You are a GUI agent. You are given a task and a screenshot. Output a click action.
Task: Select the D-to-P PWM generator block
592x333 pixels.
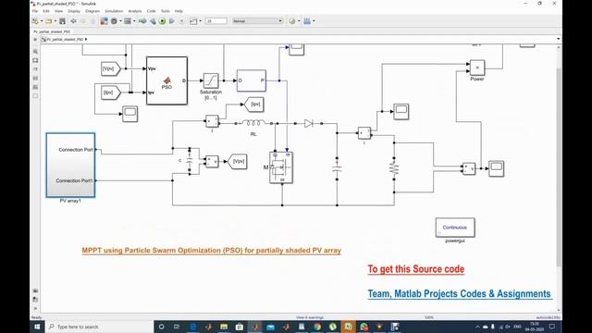(x=252, y=80)
